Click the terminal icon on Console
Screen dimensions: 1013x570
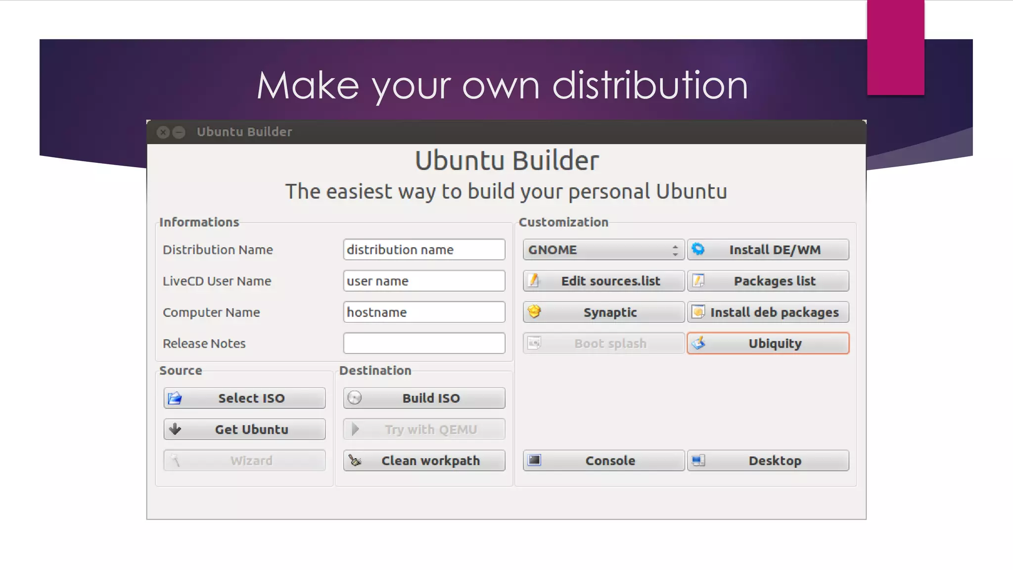coord(534,460)
